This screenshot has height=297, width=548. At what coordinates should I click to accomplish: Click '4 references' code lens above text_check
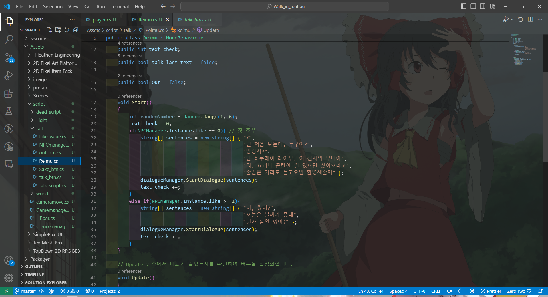pos(129,43)
